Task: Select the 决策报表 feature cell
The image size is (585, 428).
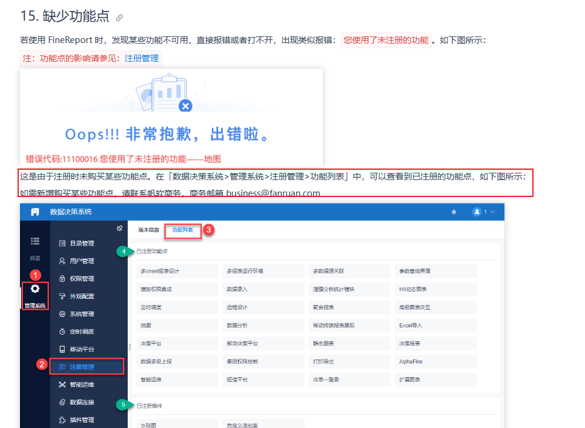Action: (436, 343)
